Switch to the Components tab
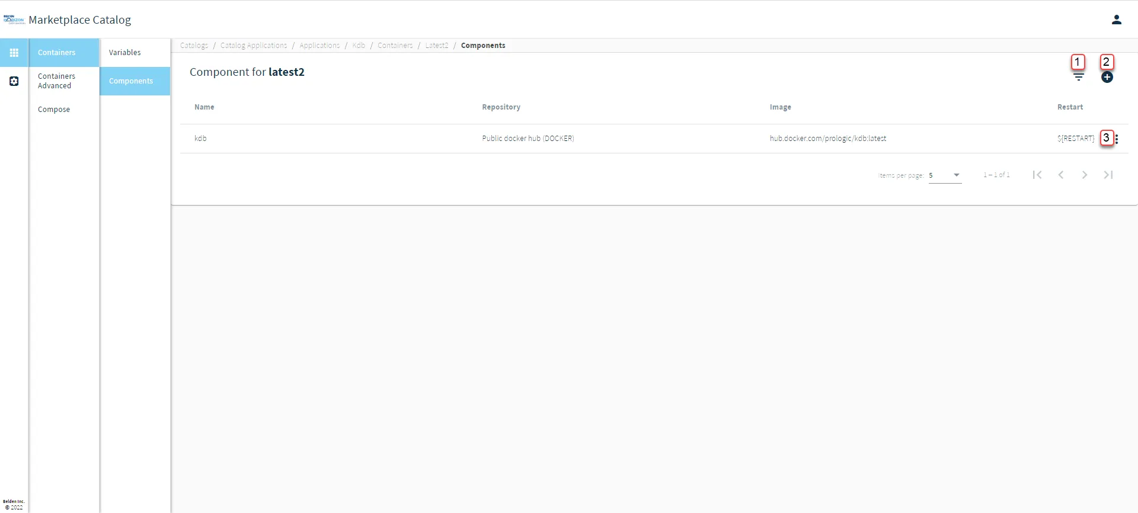 (135, 81)
